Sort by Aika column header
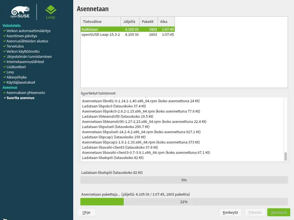The width and height of the screenshot is (294, 220). point(166,21)
